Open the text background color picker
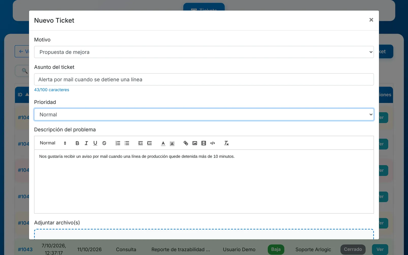 pos(172,143)
